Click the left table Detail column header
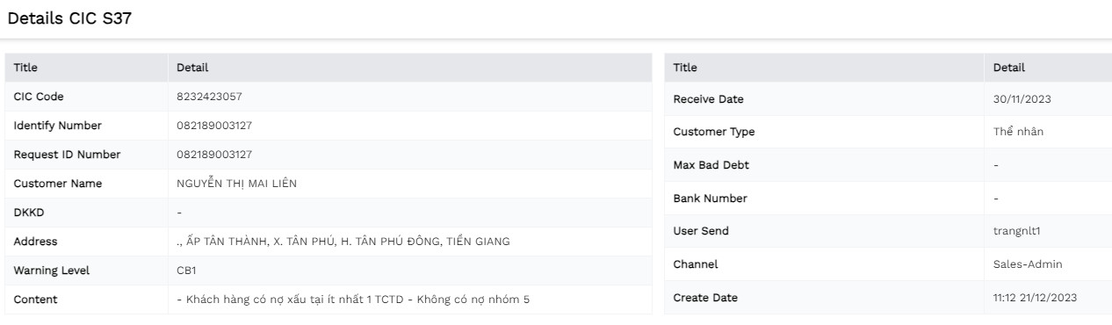Viewport: 1112px width, 325px height. point(192,68)
